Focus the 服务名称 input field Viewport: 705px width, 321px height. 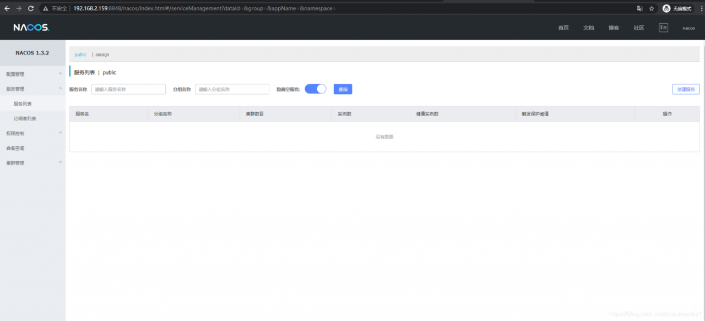128,89
